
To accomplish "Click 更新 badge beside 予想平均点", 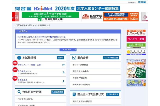I will [x=15, y=78].
